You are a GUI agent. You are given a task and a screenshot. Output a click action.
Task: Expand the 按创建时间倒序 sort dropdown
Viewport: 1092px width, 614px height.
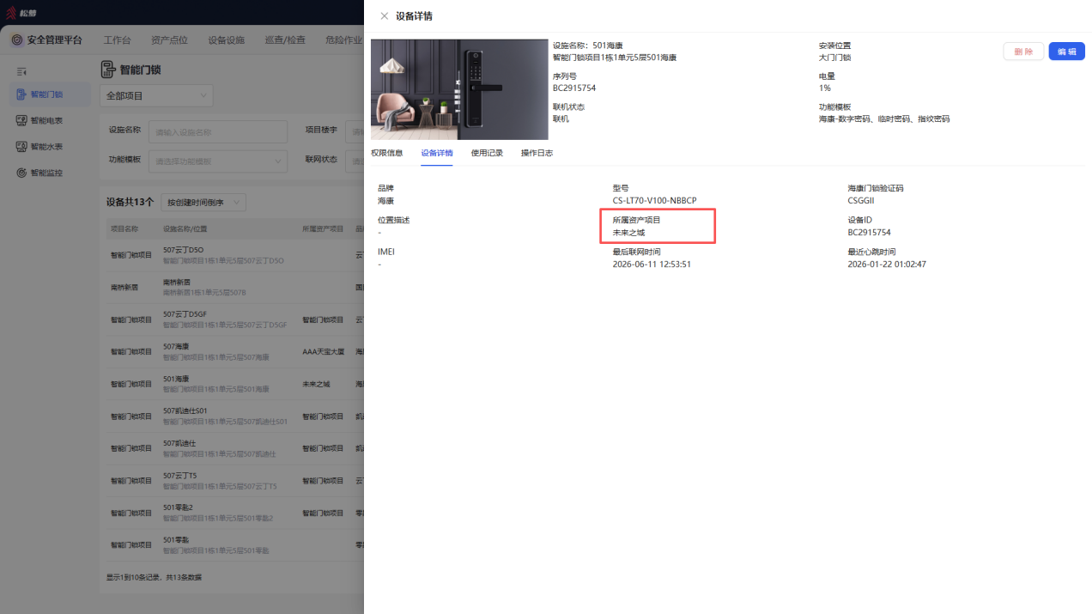203,203
